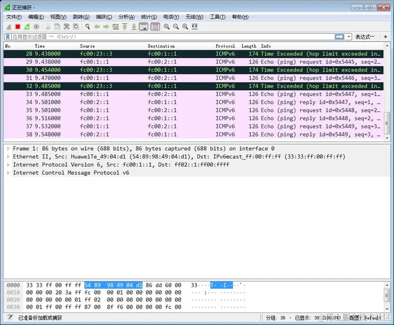Sort by the Length column header
Screen dimensions: 394x325
(250, 46)
